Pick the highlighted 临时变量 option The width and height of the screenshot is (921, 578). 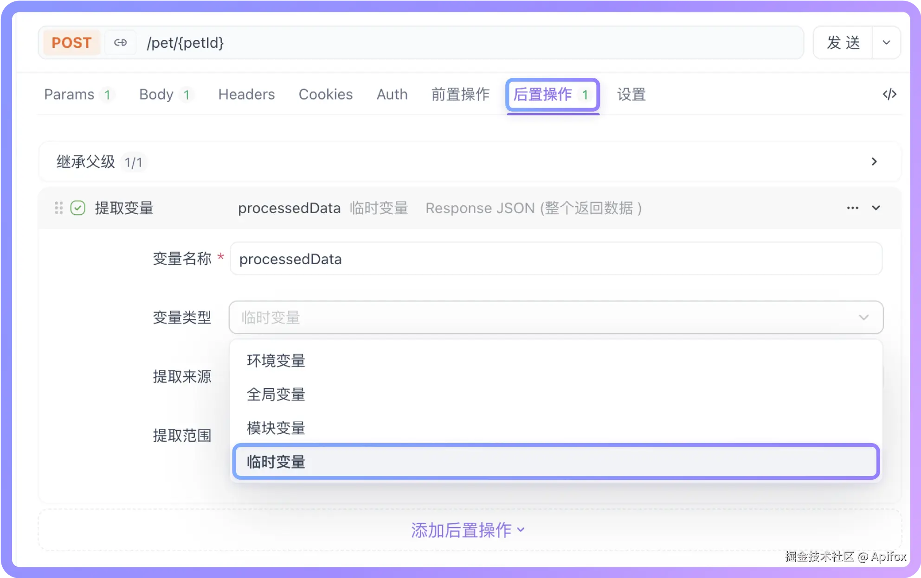(276, 462)
